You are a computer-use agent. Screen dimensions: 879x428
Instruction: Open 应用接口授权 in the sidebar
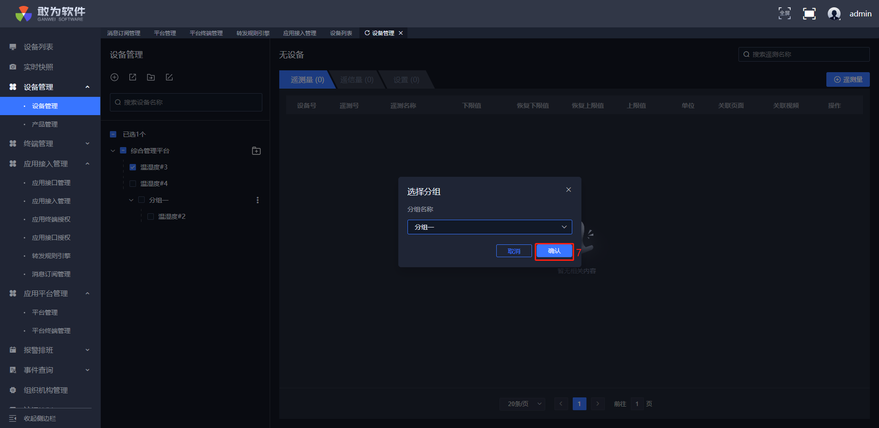(x=50, y=238)
